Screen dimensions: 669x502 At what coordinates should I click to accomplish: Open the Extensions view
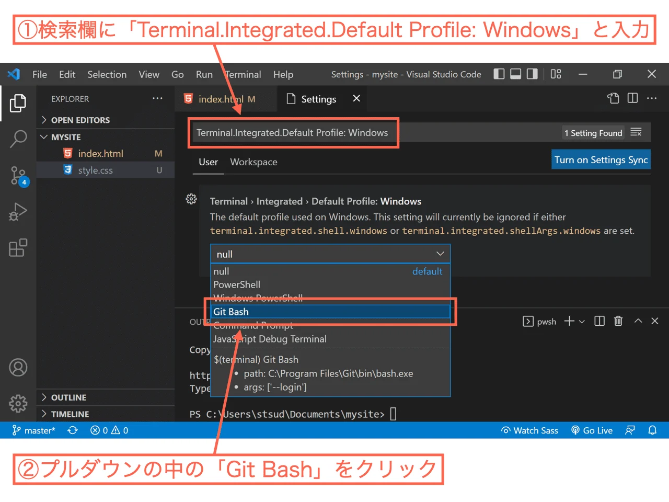(18, 248)
